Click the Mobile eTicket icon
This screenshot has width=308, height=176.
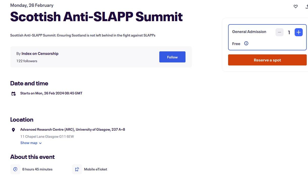click(x=77, y=169)
